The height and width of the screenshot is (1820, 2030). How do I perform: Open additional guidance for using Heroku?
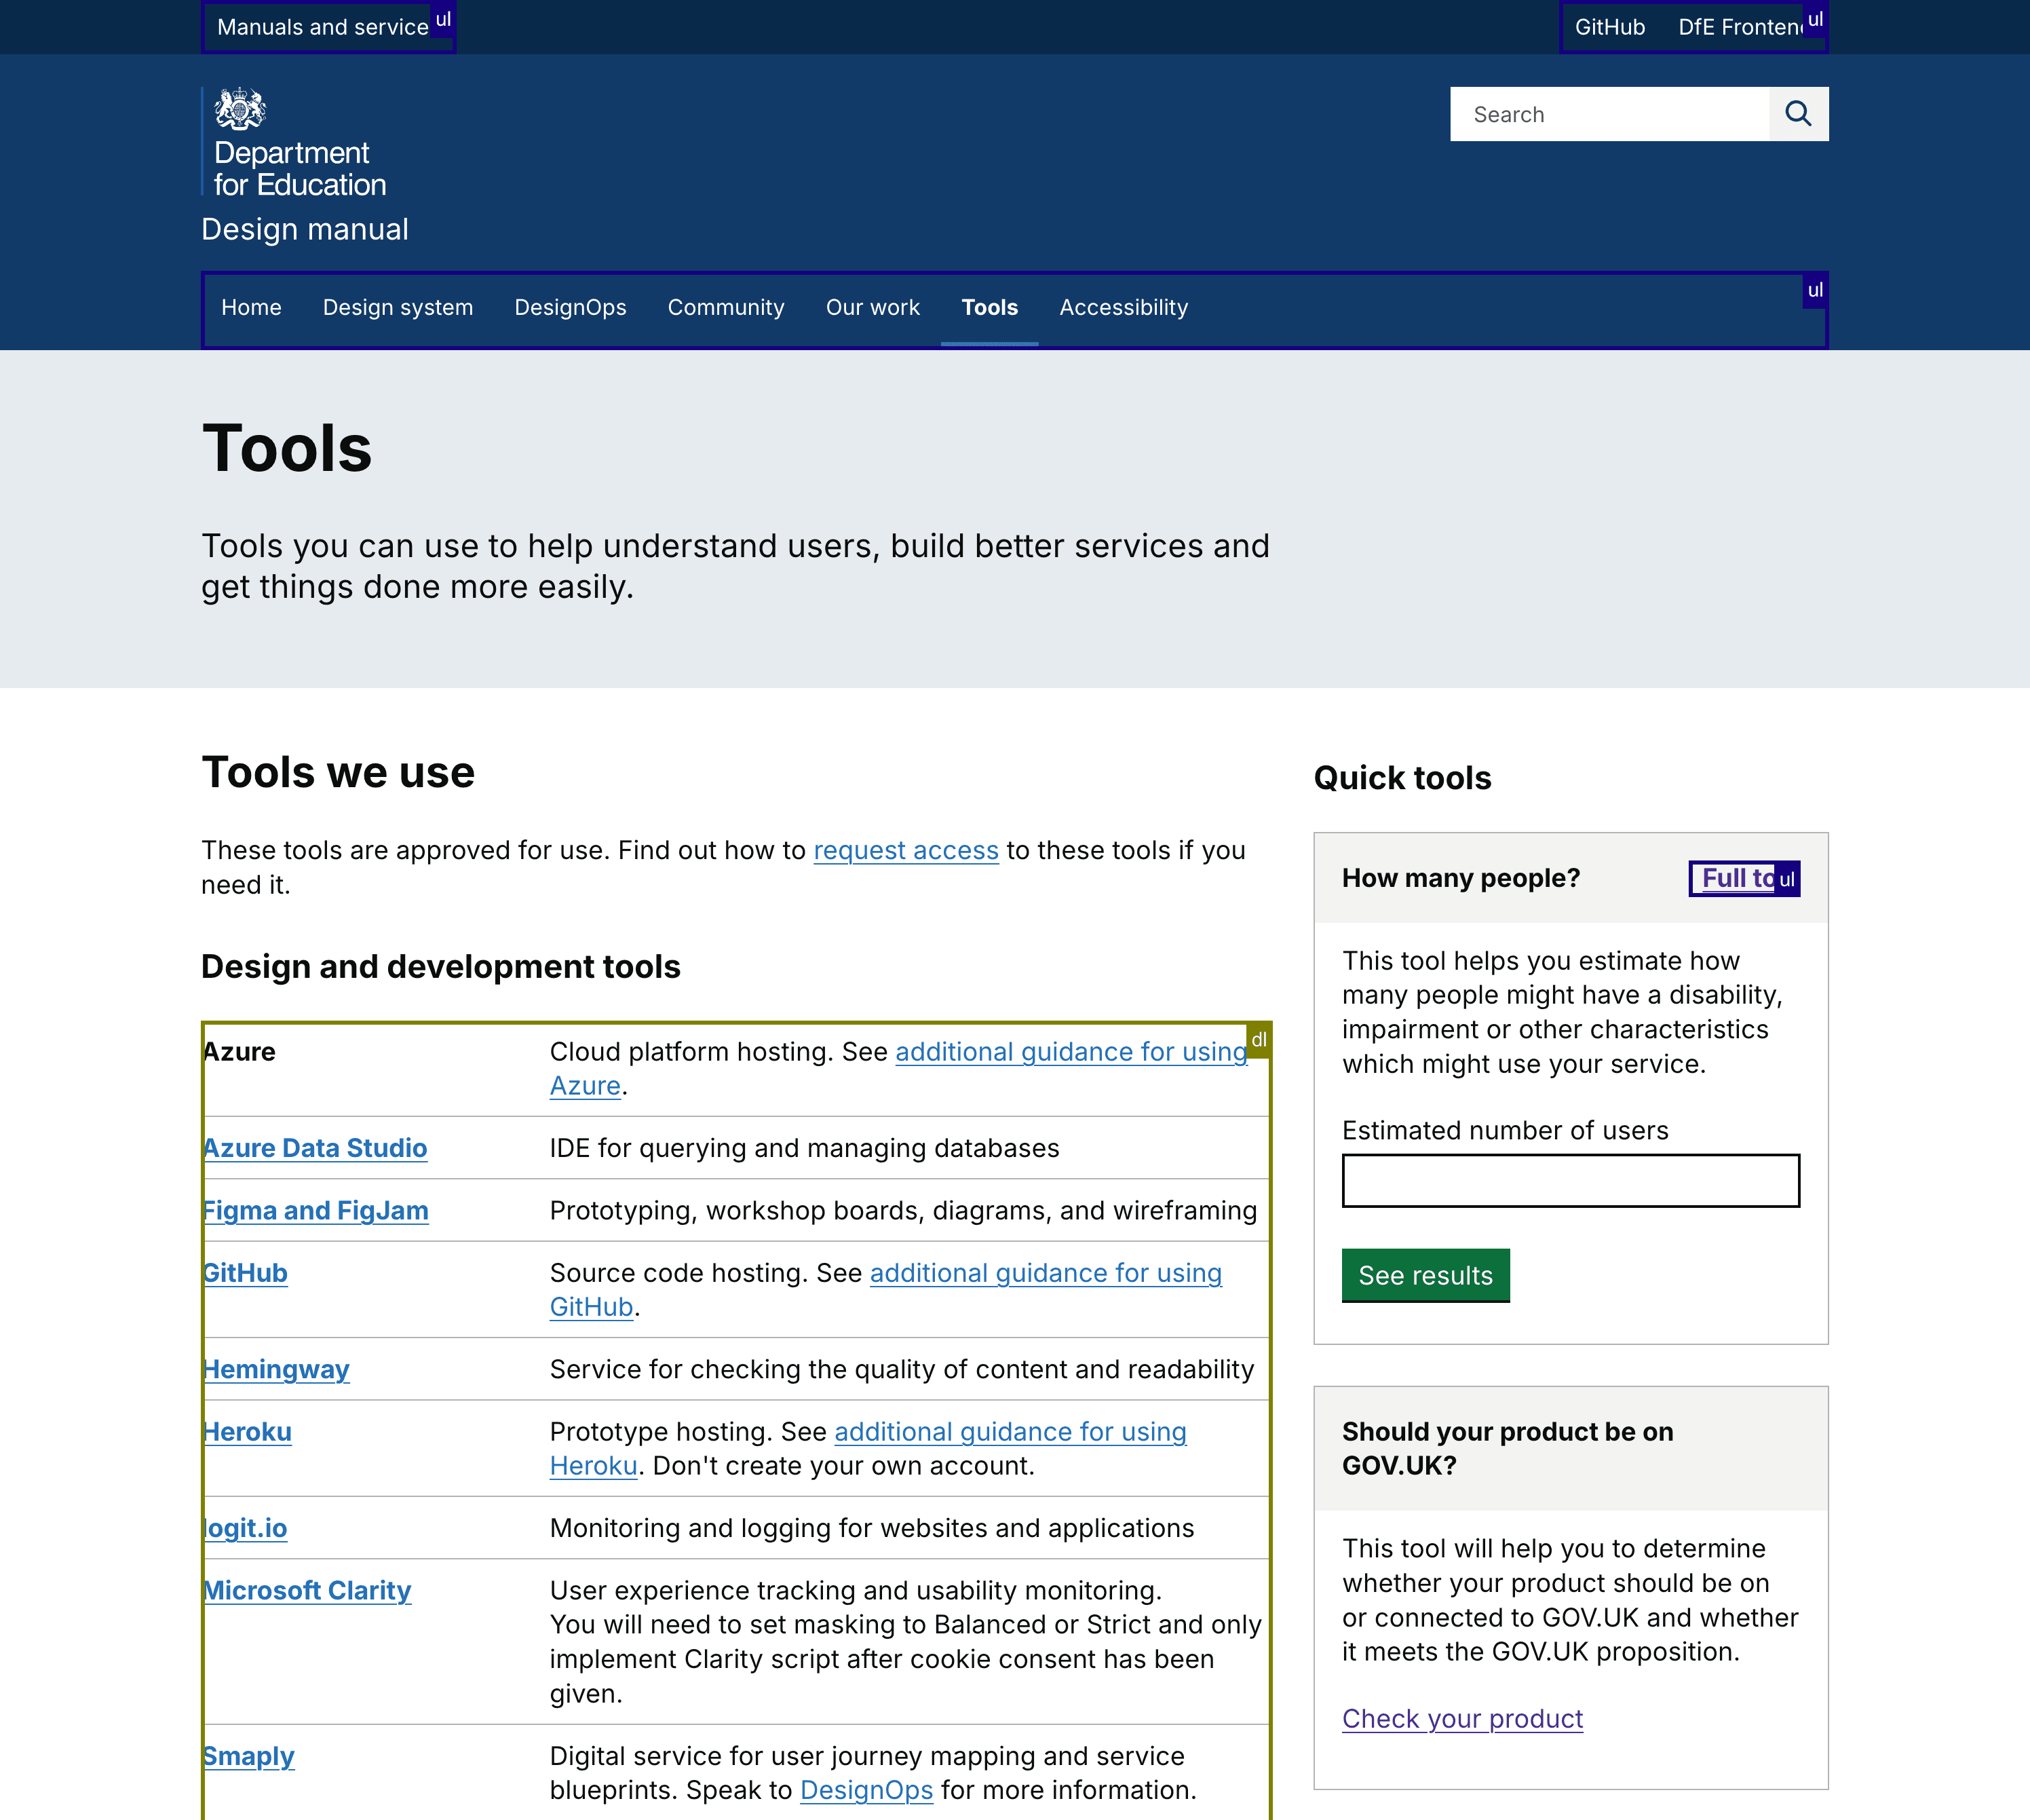pyautogui.click(x=1010, y=1432)
